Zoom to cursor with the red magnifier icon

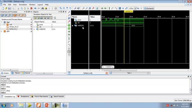[93, 8]
